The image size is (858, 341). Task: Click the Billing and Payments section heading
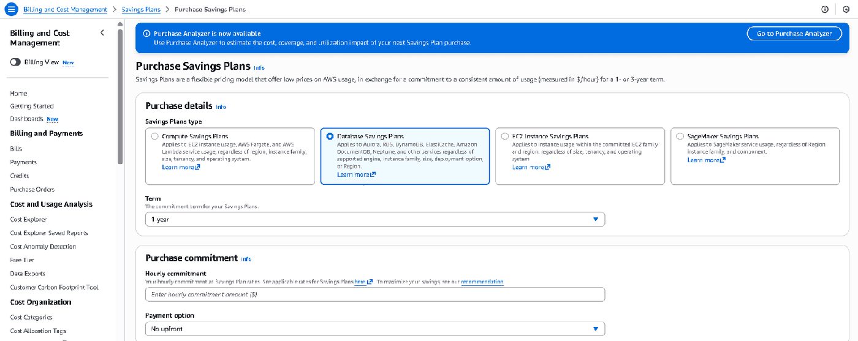47,133
